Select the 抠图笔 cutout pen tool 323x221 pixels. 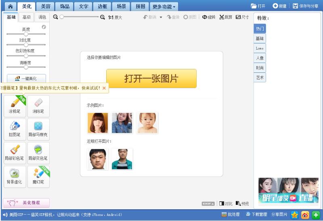[x=15, y=129]
